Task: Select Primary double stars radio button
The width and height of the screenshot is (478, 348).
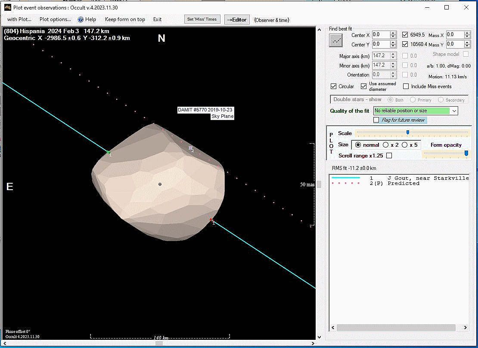Action: 413,99
